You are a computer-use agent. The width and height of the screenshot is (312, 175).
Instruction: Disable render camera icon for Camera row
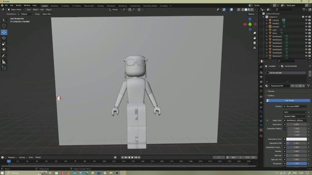coord(310,20)
